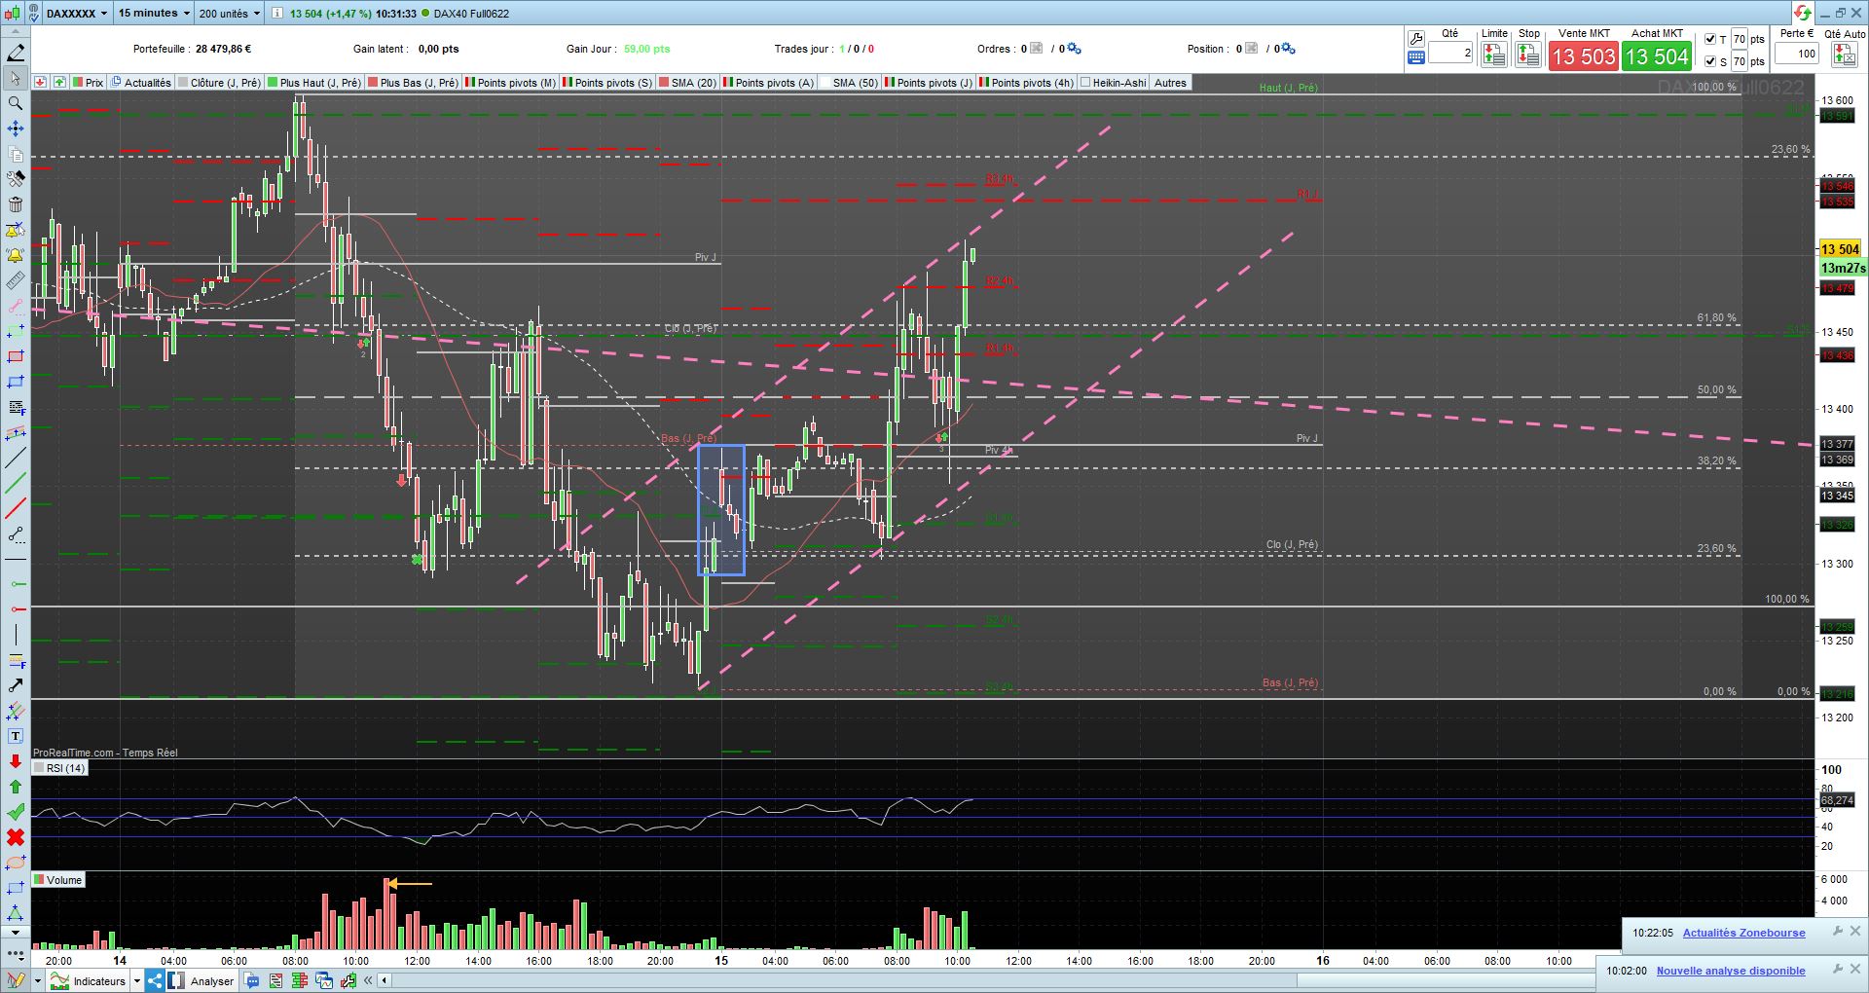The image size is (1869, 993).
Task: Insert a green up arrow marker
Action: (16, 787)
